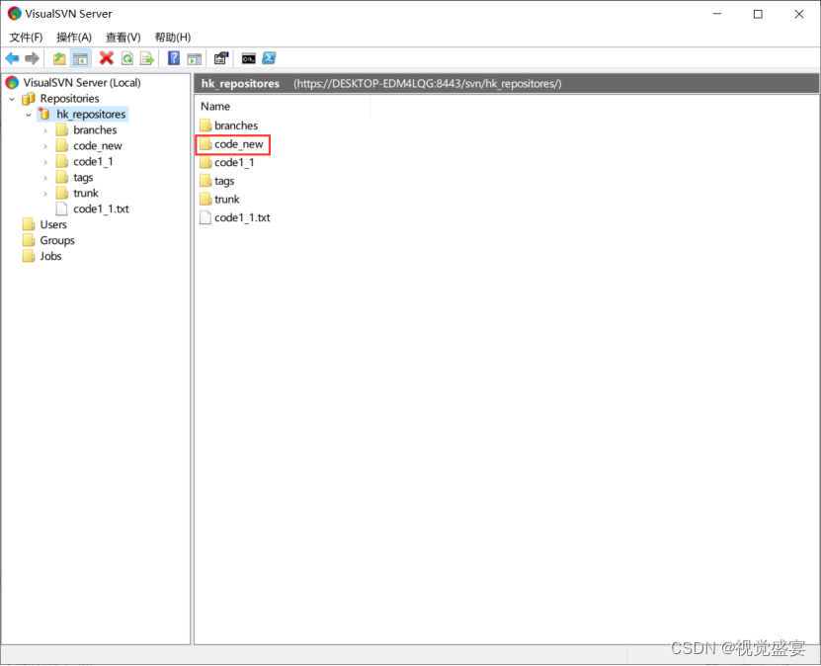Go up one level with folder-arrow icon
Screen dimensions: 821x666
59,58
